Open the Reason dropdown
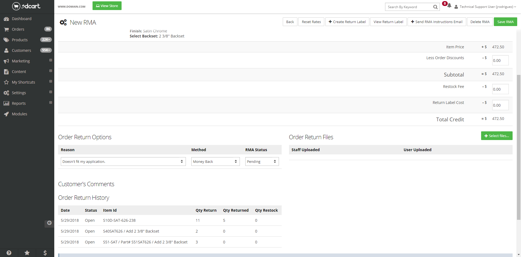 point(123,161)
